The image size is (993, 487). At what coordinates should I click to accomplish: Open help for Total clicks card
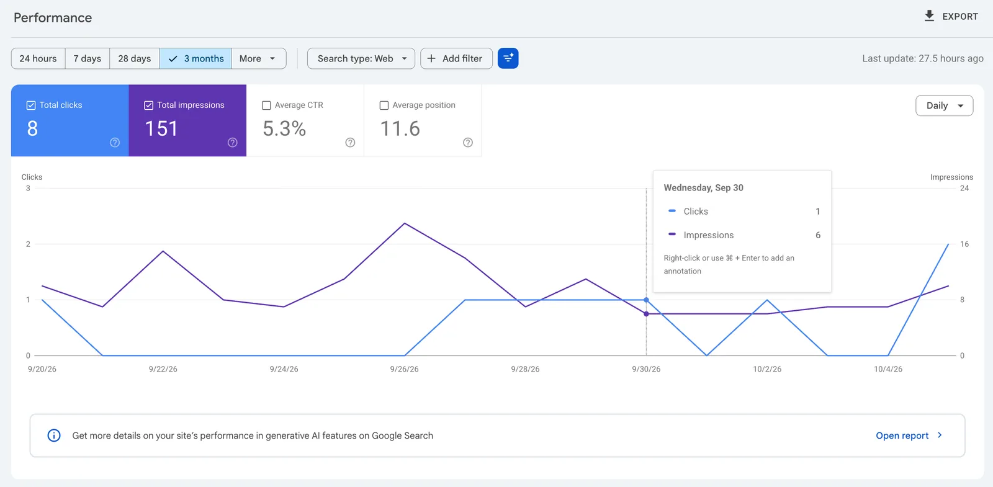click(x=115, y=143)
